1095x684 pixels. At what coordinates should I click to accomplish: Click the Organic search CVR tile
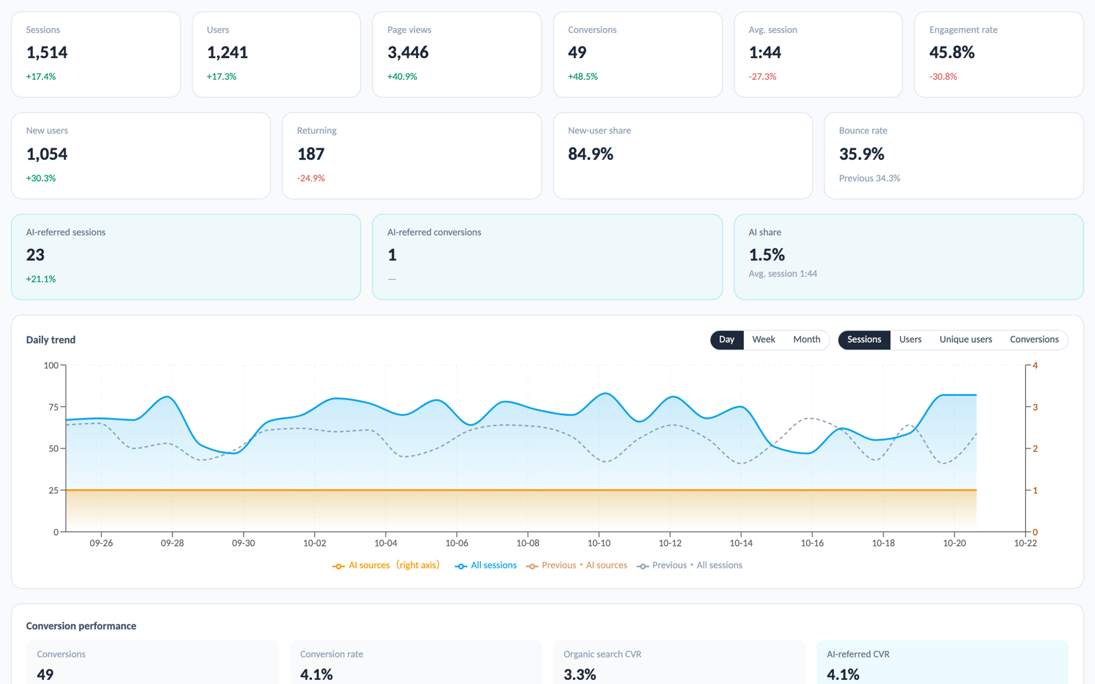click(680, 662)
